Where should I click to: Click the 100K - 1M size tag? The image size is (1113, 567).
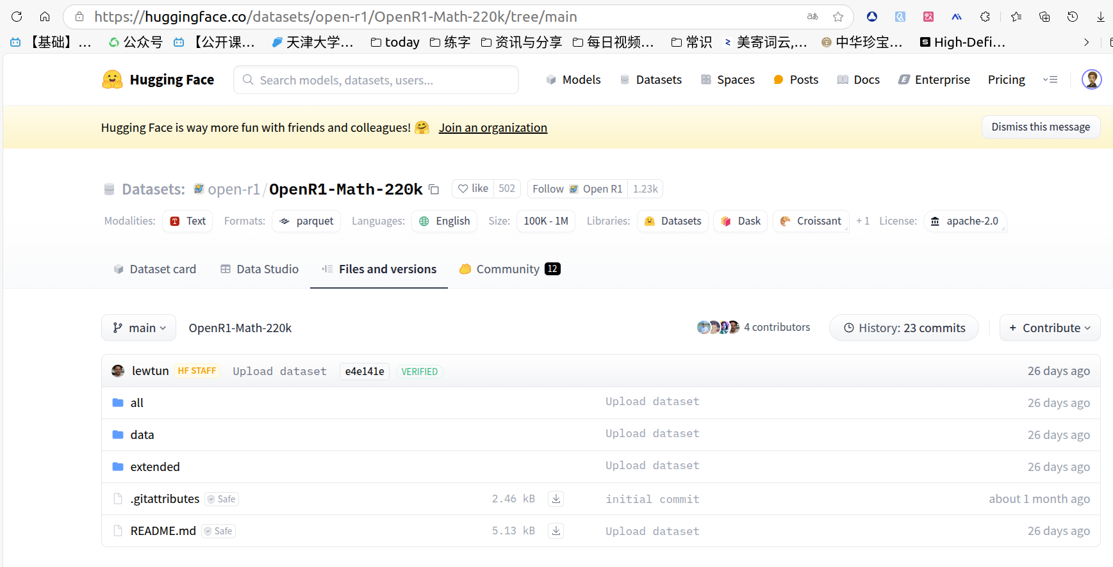[546, 221]
